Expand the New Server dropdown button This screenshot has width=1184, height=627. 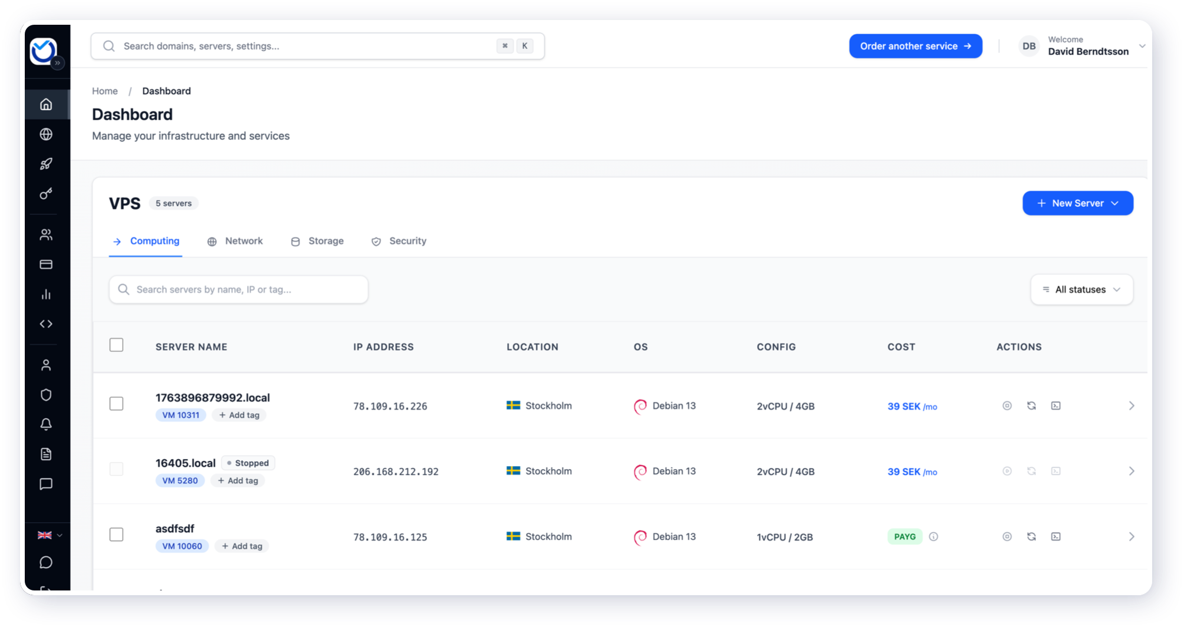[1077, 203]
